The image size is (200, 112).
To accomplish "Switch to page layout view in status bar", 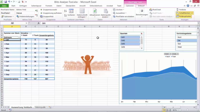I will tap(167, 110).
